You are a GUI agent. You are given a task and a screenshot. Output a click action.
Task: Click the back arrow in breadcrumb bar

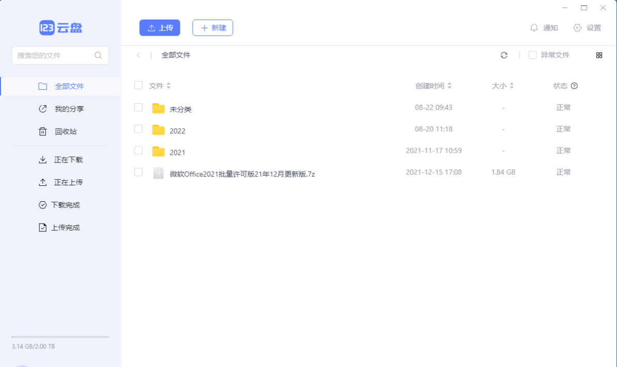point(138,55)
